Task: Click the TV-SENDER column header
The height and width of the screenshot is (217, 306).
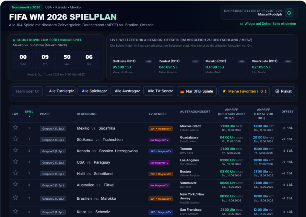Action: 157,114
